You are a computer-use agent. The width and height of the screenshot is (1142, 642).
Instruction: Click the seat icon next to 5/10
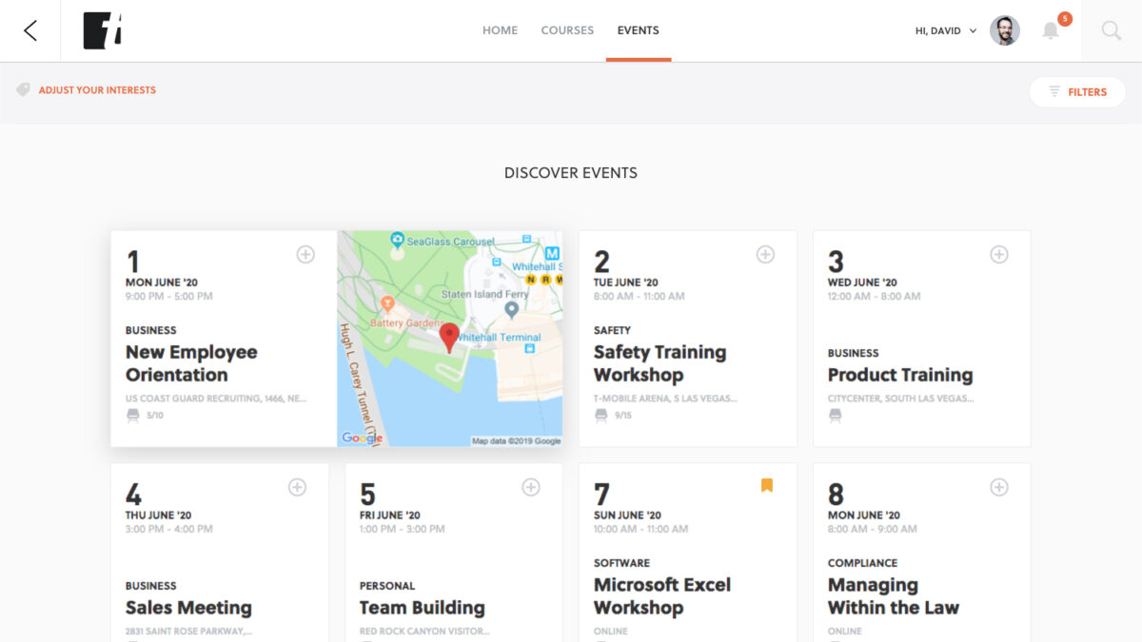(x=132, y=416)
